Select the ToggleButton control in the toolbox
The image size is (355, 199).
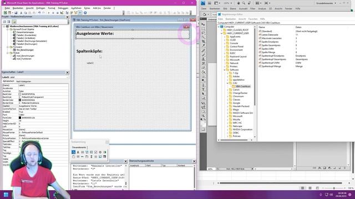click(x=105, y=153)
